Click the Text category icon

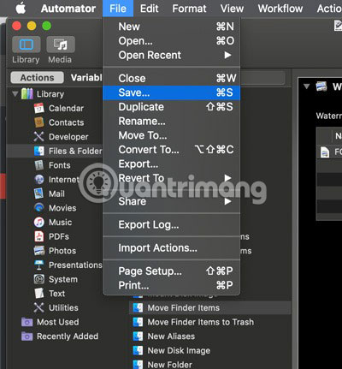[39, 294]
